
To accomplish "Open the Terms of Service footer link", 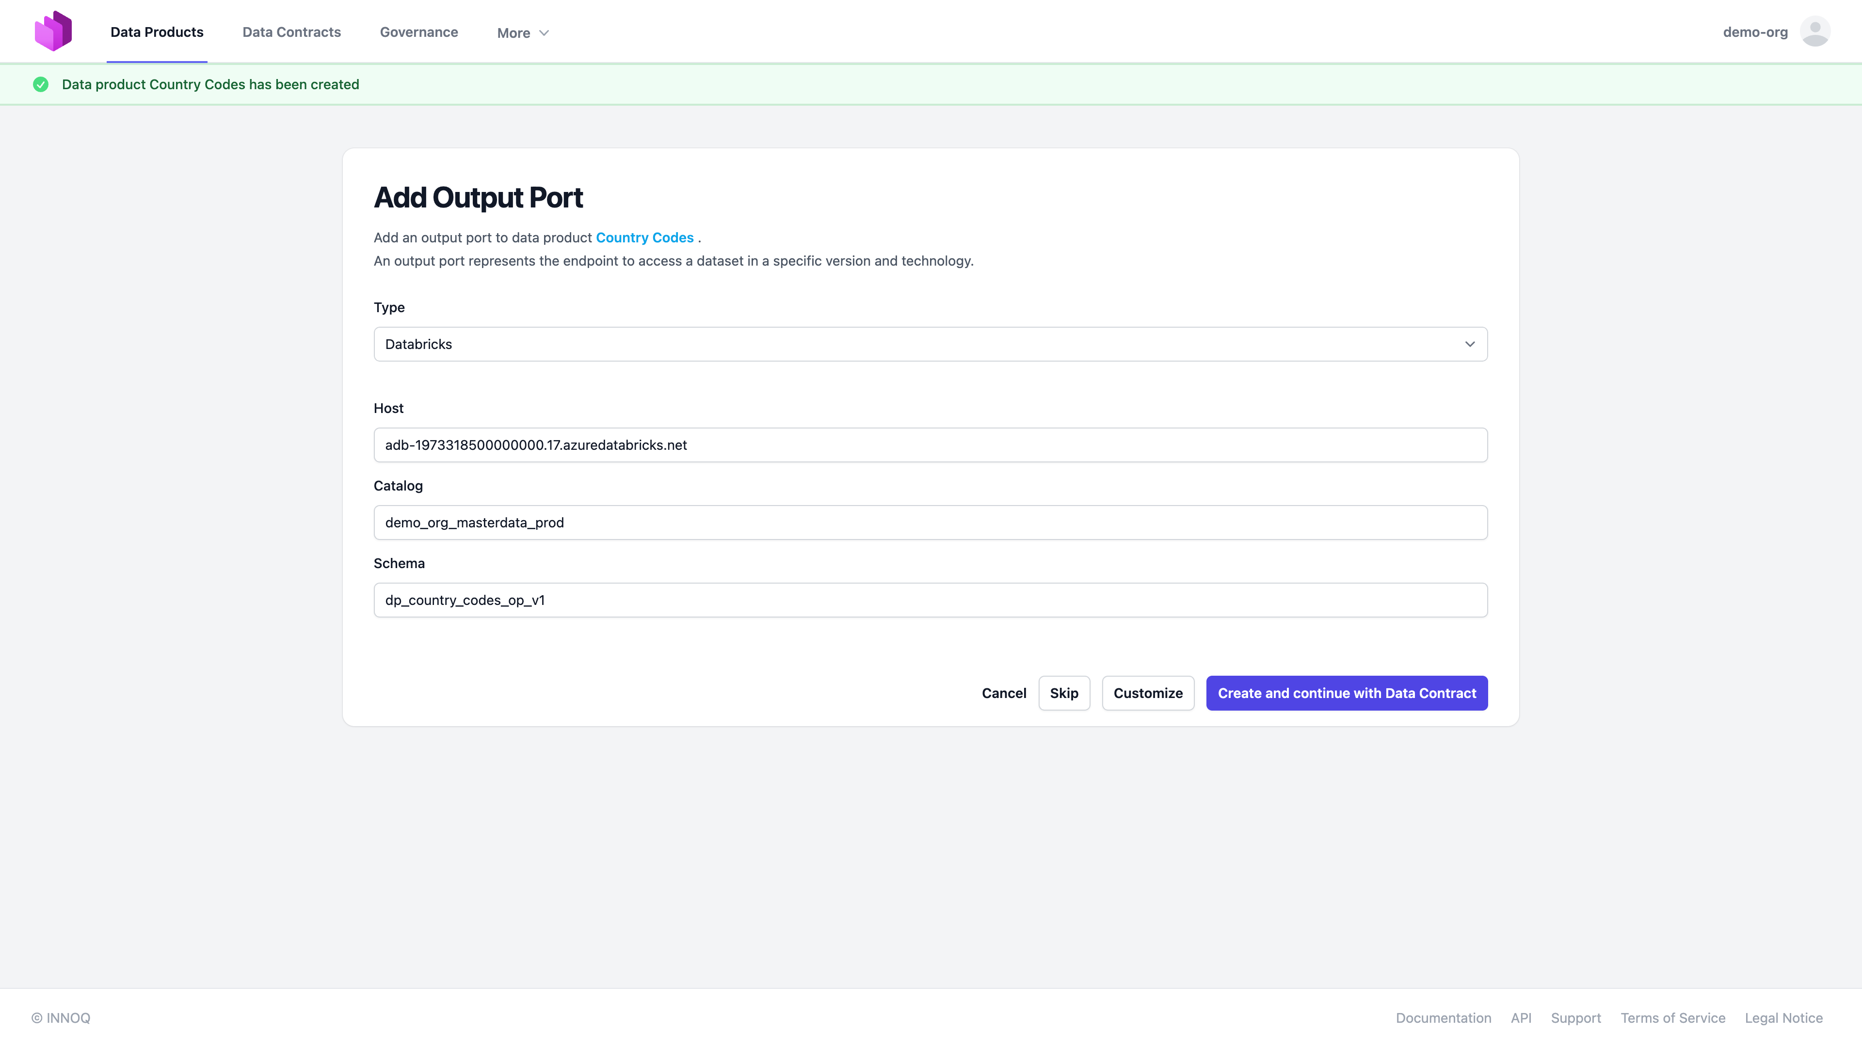I will (1672, 1017).
